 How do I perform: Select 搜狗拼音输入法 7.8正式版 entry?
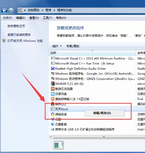coord(72,99)
